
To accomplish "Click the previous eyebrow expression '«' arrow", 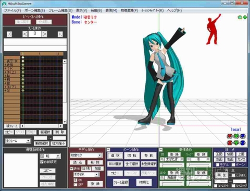I will 162,177.
